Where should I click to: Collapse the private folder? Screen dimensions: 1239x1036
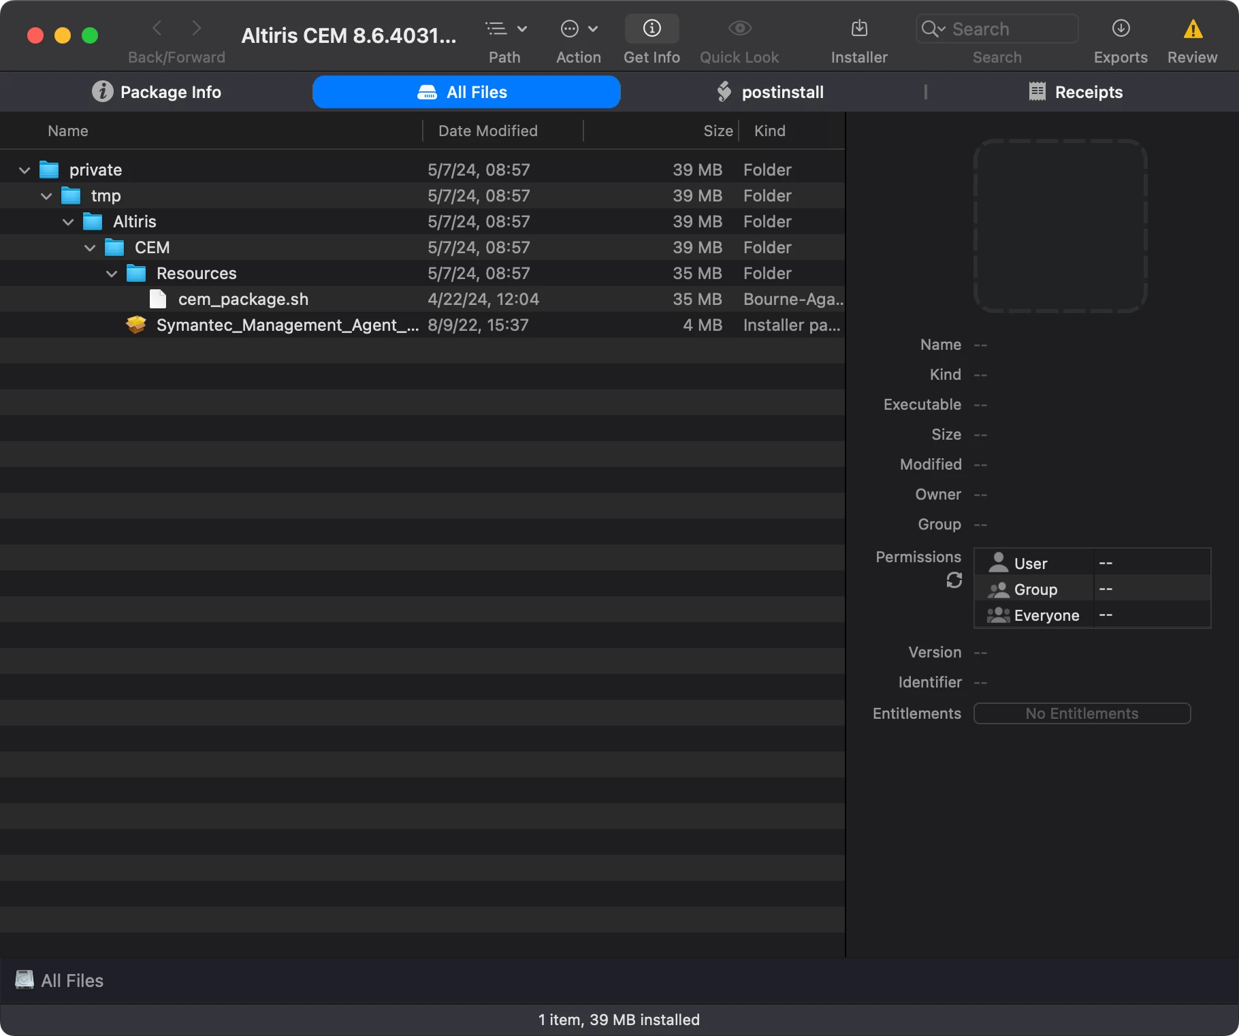click(x=25, y=170)
